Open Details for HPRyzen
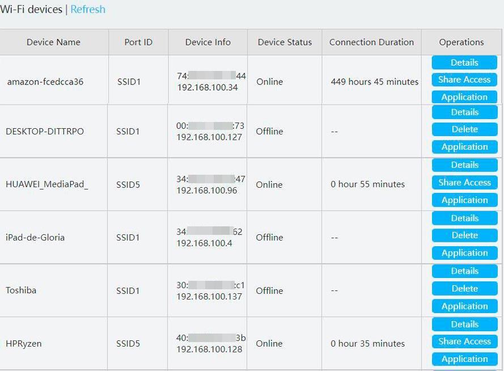 pyautogui.click(x=465, y=324)
